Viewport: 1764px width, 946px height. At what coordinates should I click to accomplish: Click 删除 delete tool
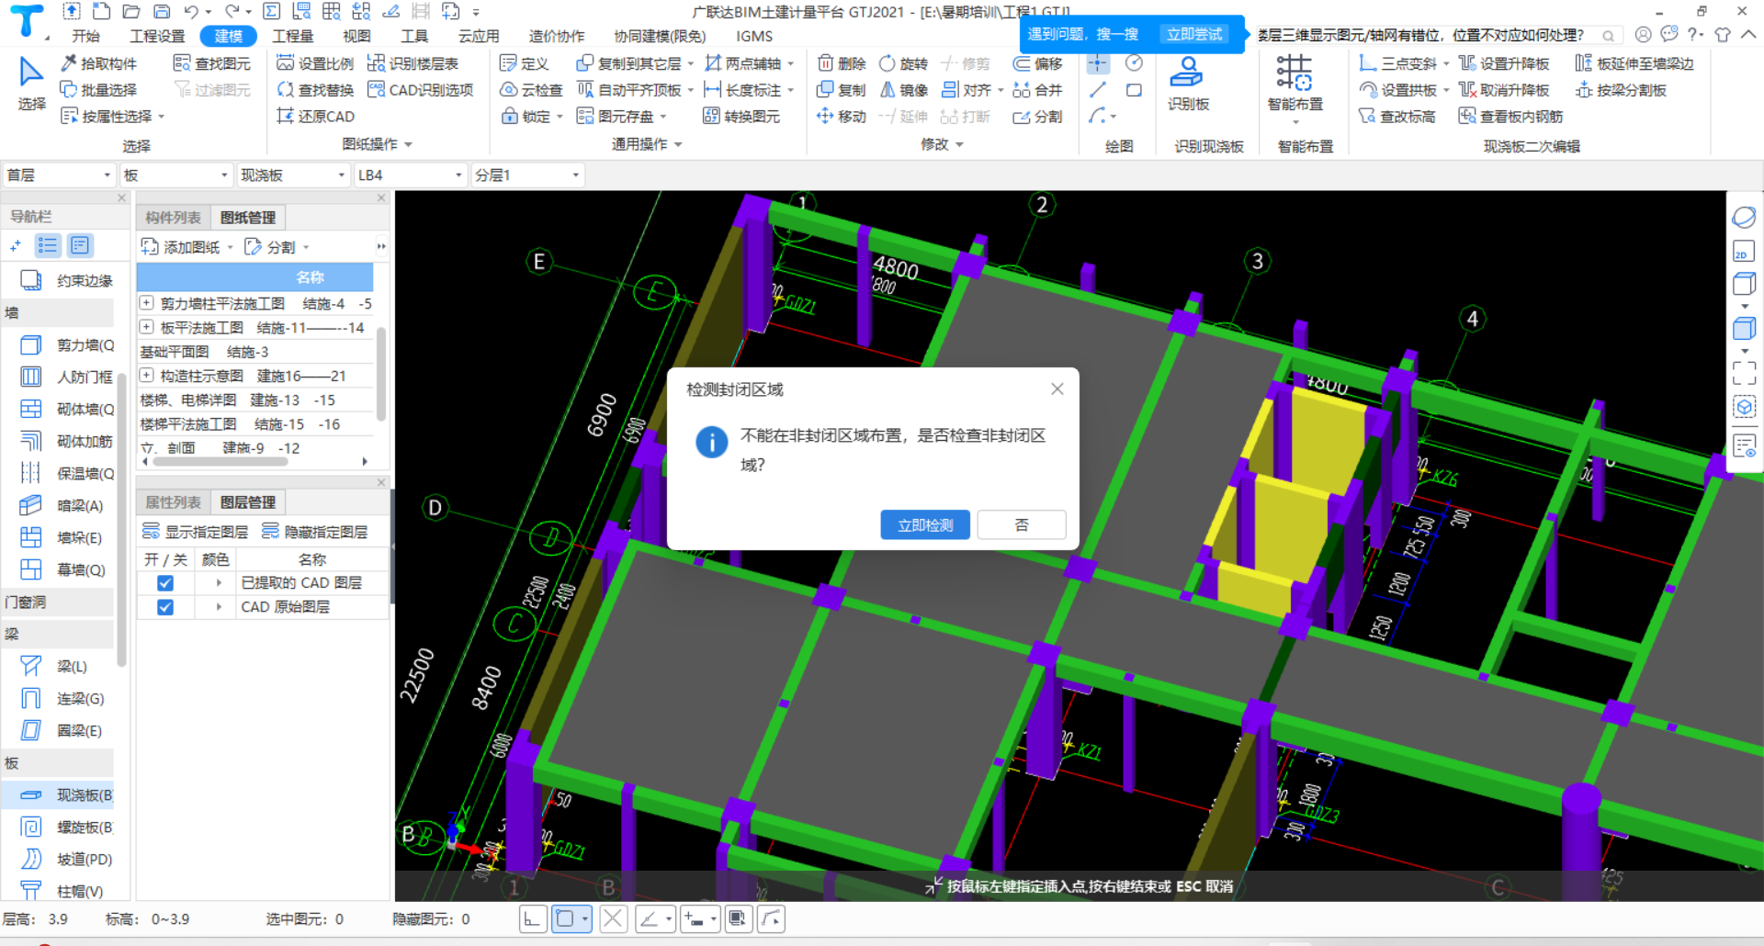click(x=842, y=63)
